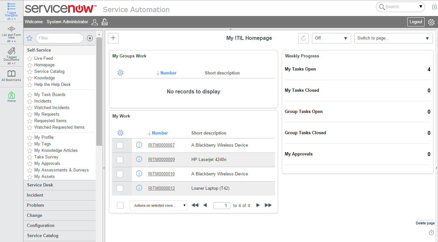This screenshot has height=242, width=438.
Task: Click the navigator Filter input field
Action: pyautogui.click(x=59, y=38)
